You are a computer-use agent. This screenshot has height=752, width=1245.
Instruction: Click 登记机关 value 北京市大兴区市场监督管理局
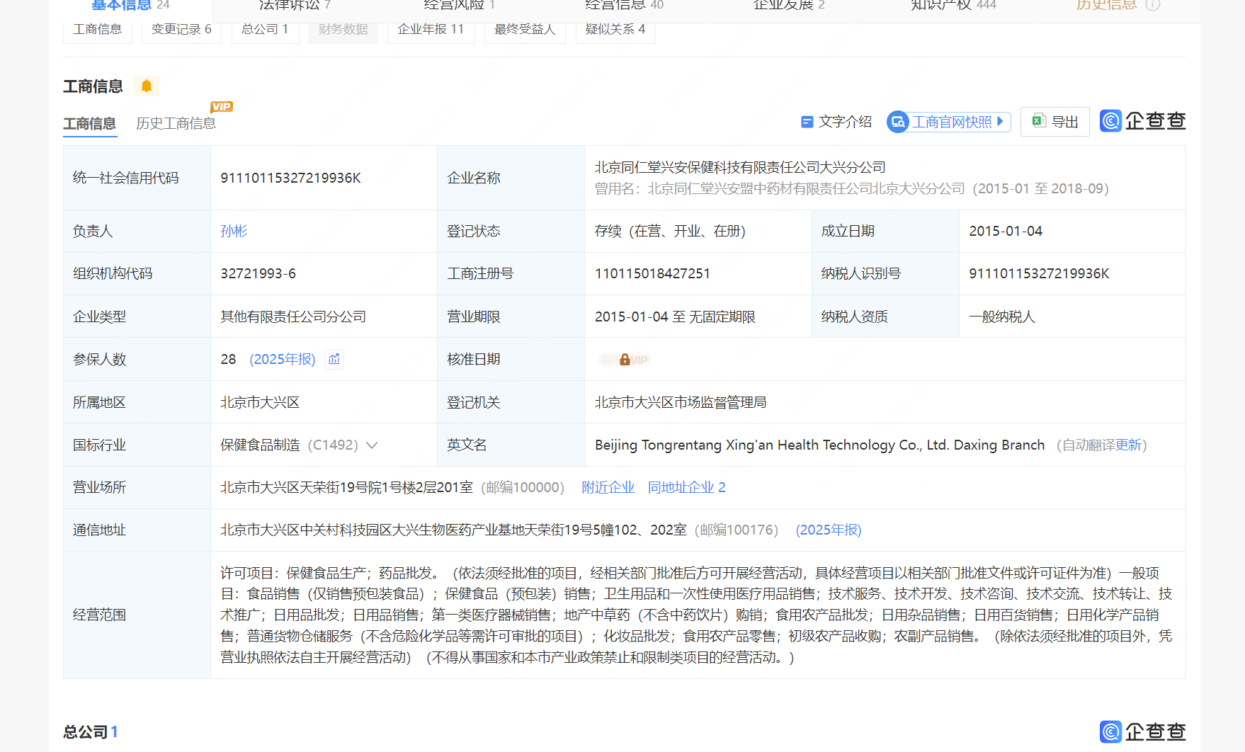pyautogui.click(x=681, y=402)
